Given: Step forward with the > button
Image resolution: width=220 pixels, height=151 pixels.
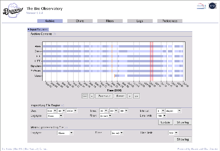Looking at the screenshot, I should pyautogui.click(x=130, y=96).
